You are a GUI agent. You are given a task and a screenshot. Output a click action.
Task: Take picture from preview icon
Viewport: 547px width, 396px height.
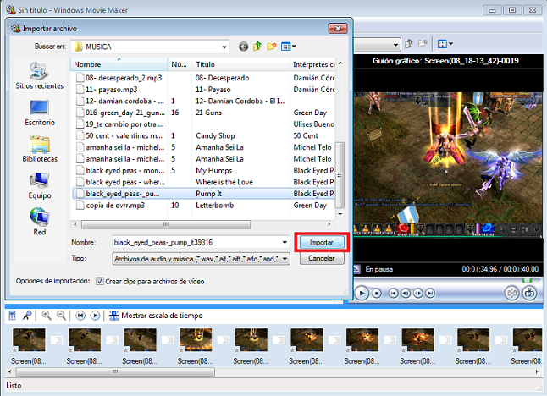click(x=529, y=293)
